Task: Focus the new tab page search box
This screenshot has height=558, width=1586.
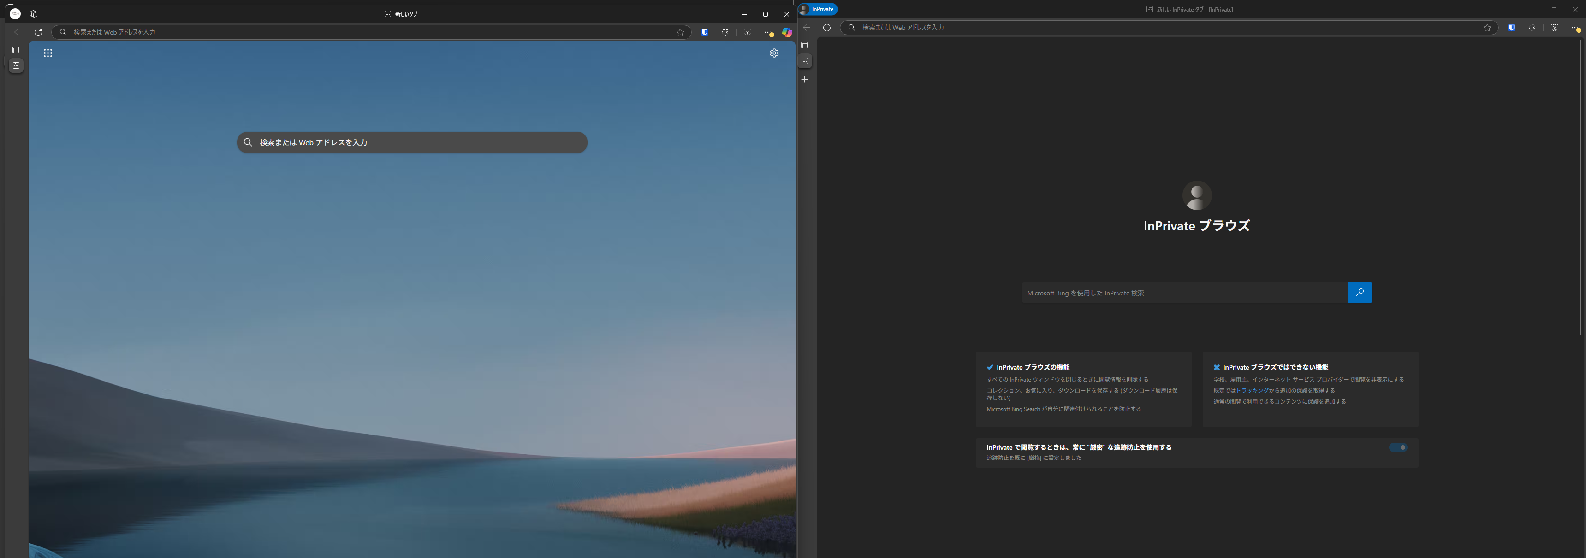Action: tap(412, 142)
